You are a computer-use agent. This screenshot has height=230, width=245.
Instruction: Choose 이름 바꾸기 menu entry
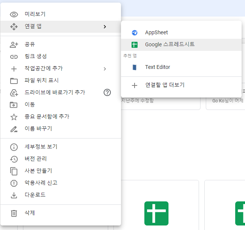tap(38, 129)
